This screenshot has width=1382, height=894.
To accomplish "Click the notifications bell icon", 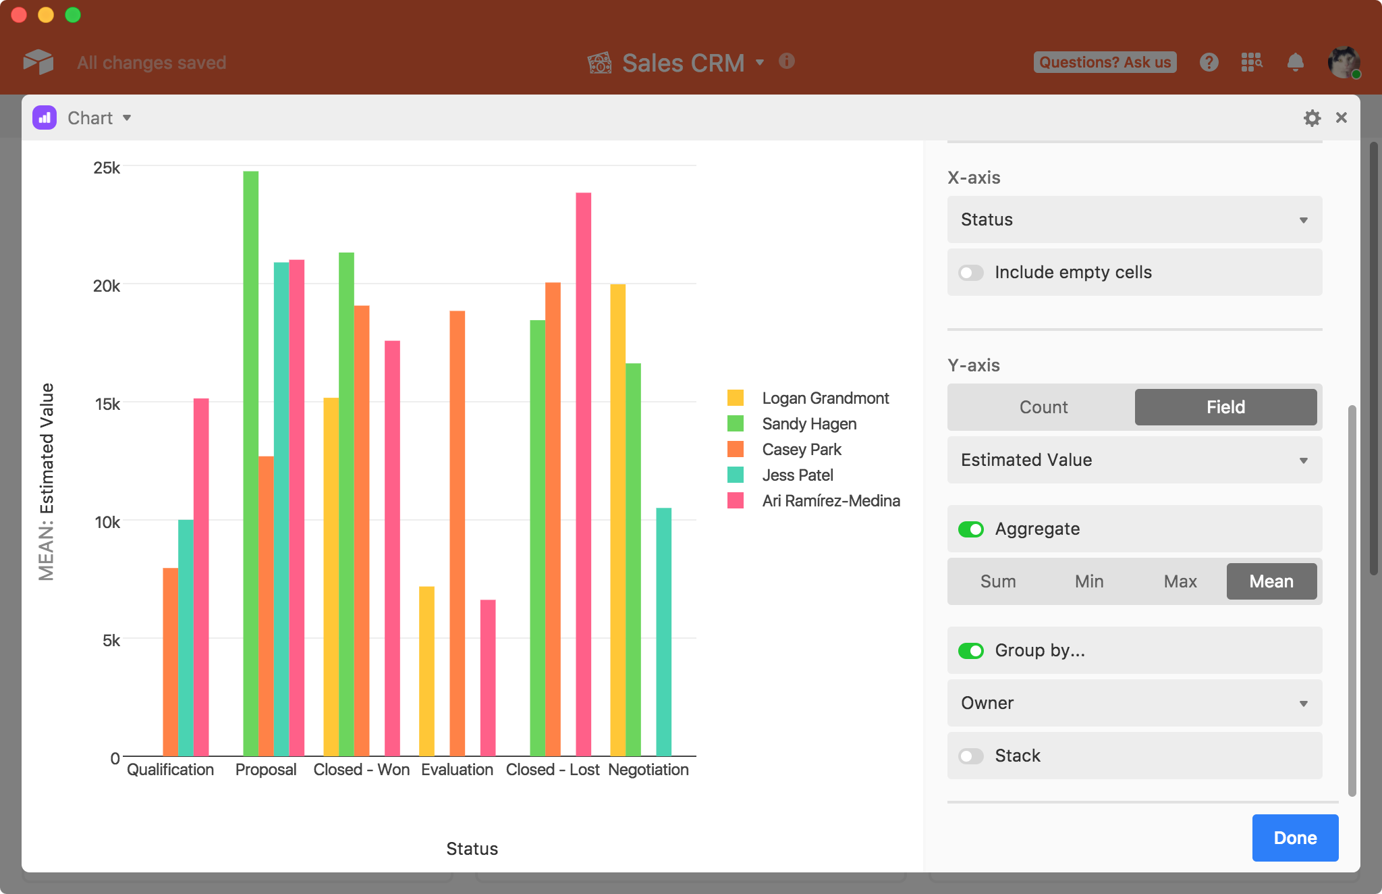I will coord(1296,61).
